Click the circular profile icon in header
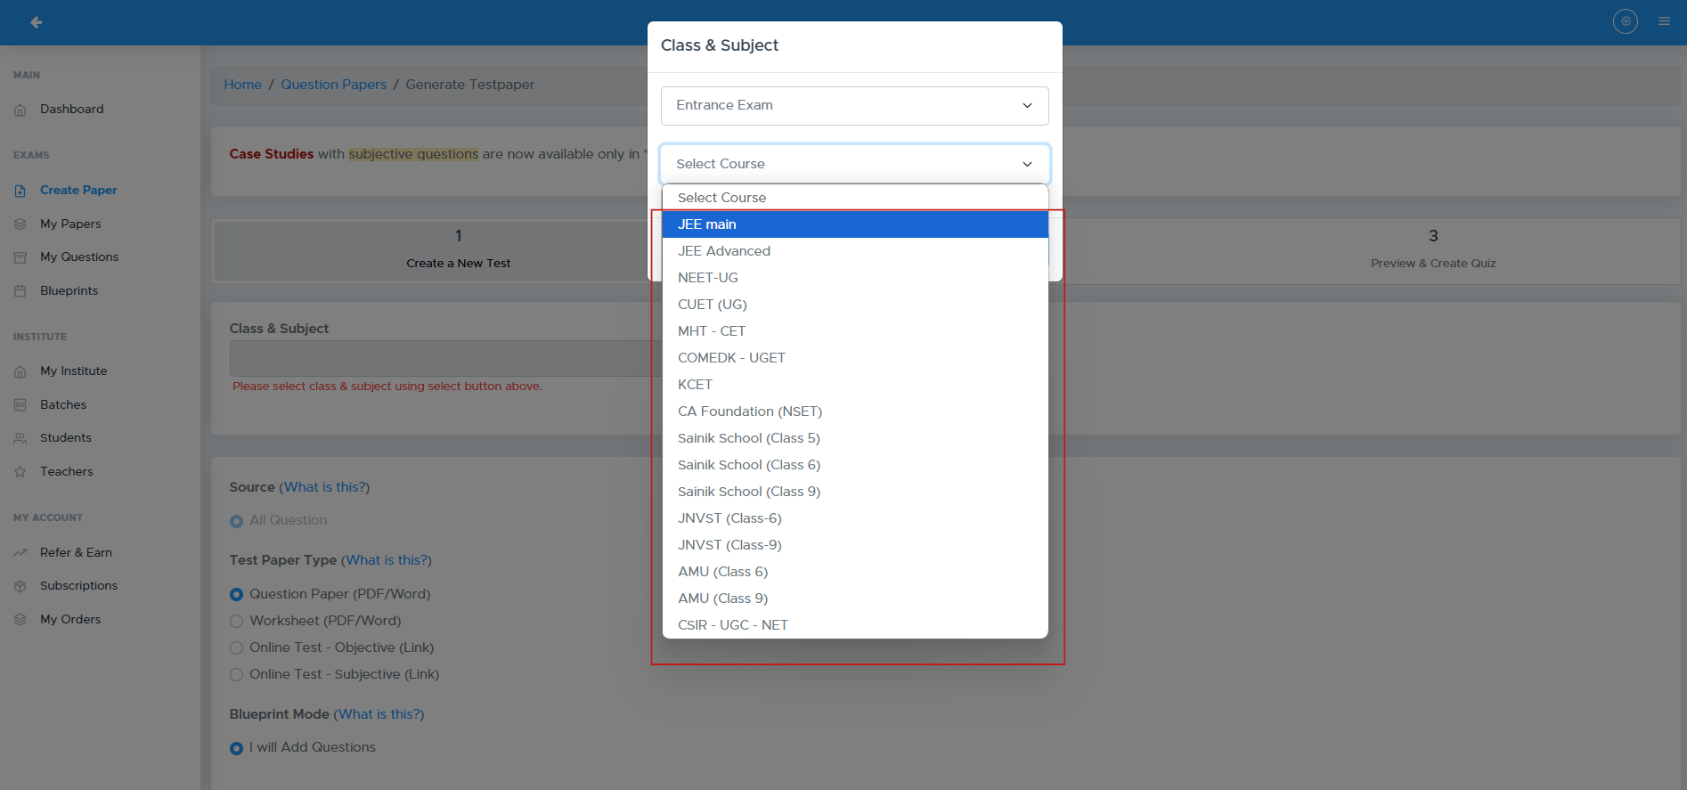The width and height of the screenshot is (1687, 790). pyautogui.click(x=1625, y=21)
